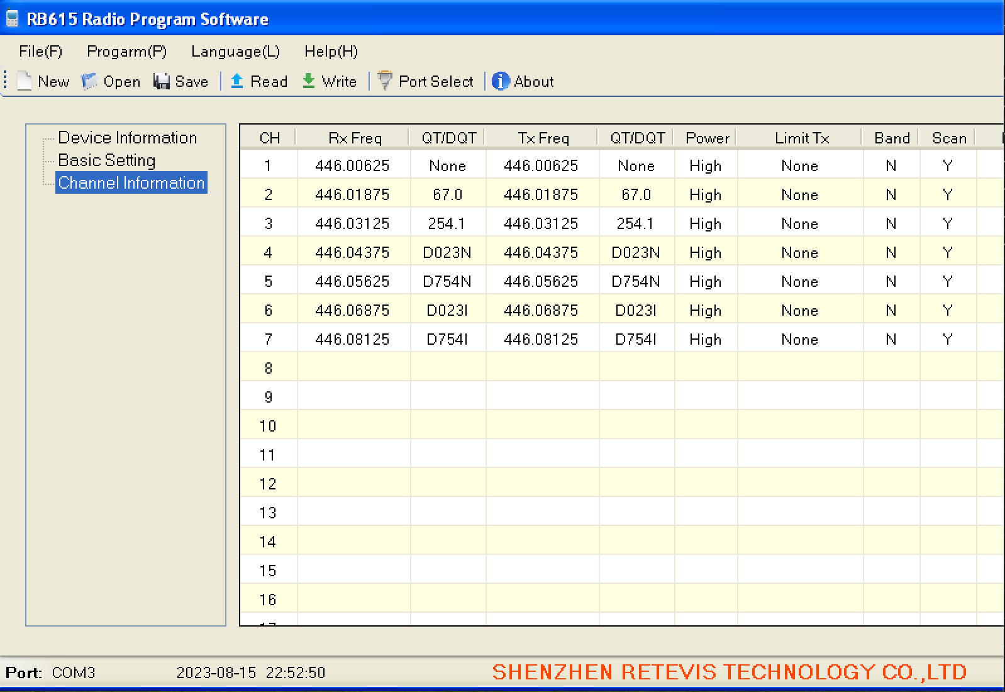
Task: Click the New file icon
Action: (x=24, y=81)
